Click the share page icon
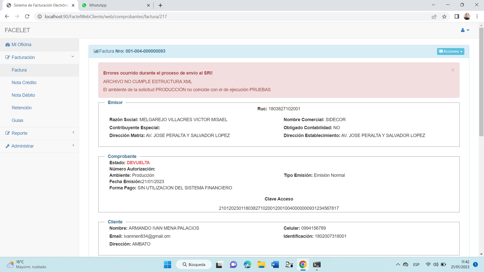Viewport: 484px width, 272px height. (434, 17)
